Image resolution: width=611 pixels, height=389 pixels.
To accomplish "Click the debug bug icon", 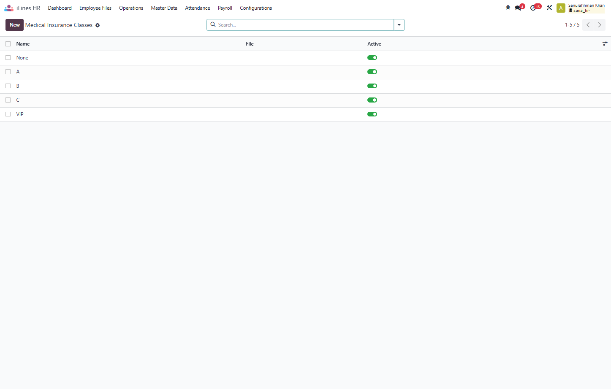I will click(508, 8).
